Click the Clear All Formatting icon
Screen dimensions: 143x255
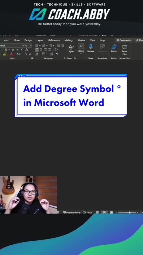(x=27, y=50)
